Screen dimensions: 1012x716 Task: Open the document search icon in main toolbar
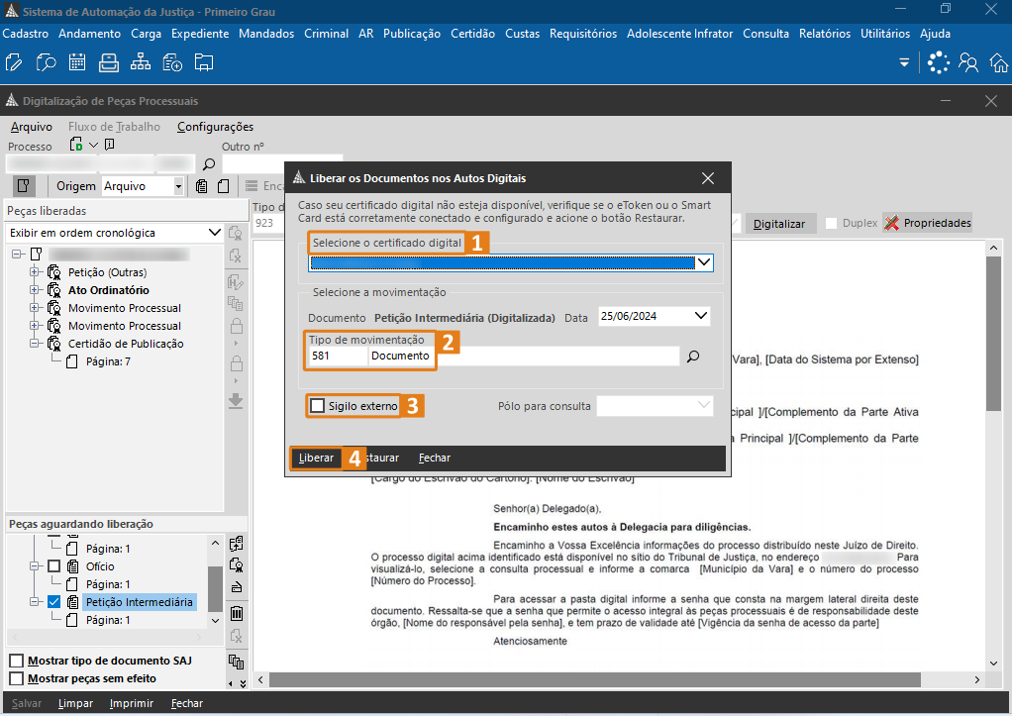pyautogui.click(x=46, y=62)
